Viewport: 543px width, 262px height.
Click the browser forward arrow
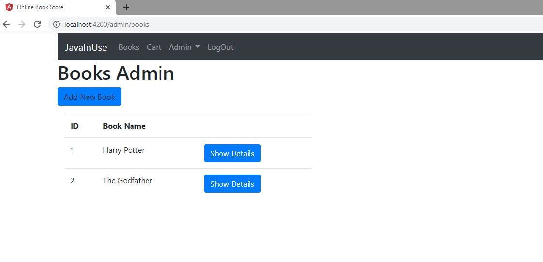pos(21,24)
